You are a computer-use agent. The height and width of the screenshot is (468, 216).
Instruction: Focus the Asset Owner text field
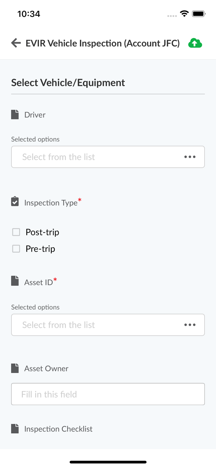[108, 394]
